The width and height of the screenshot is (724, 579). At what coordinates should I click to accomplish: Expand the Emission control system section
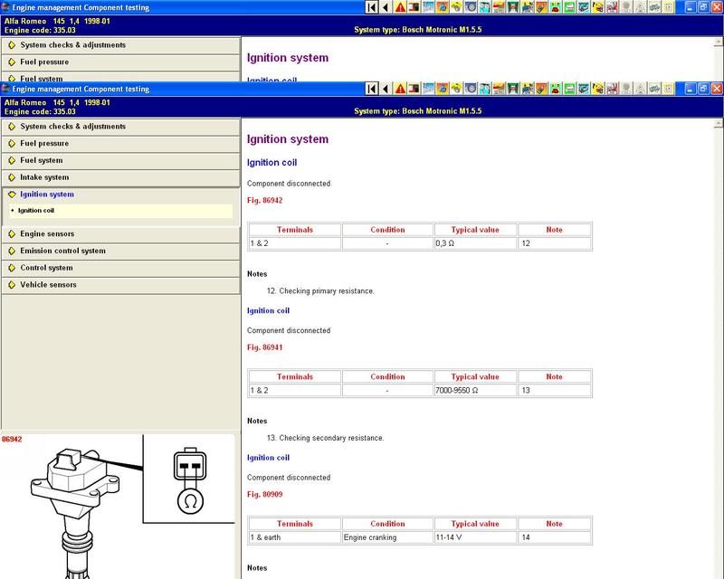(x=121, y=252)
